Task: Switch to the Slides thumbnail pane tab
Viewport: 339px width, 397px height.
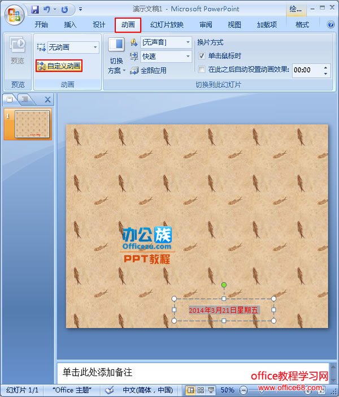Action: pyautogui.click(x=10, y=100)
